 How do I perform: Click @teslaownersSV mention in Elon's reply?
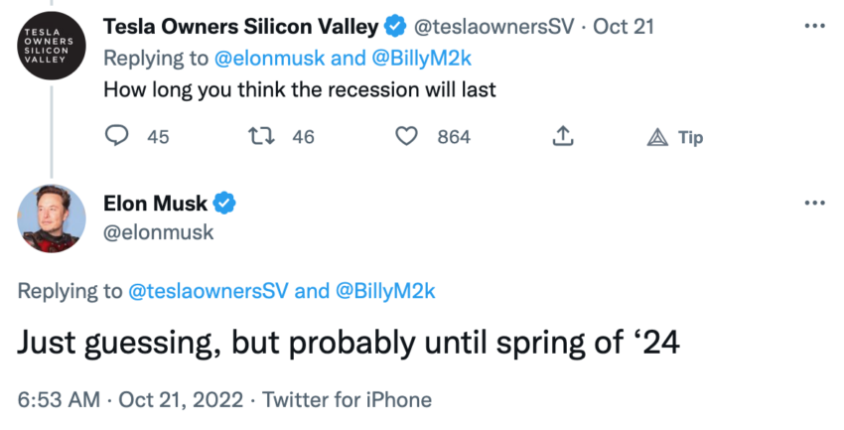209,290
